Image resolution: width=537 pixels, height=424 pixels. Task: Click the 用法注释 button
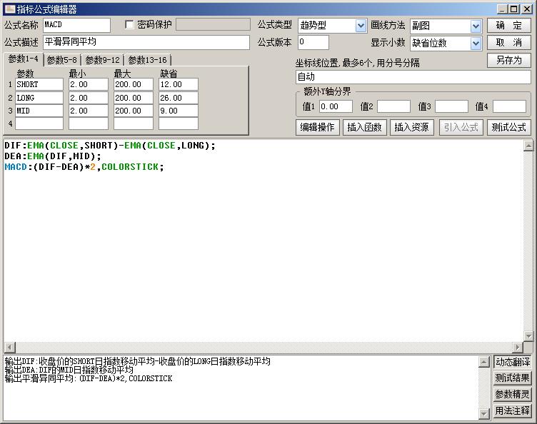[x=512, y=410]
